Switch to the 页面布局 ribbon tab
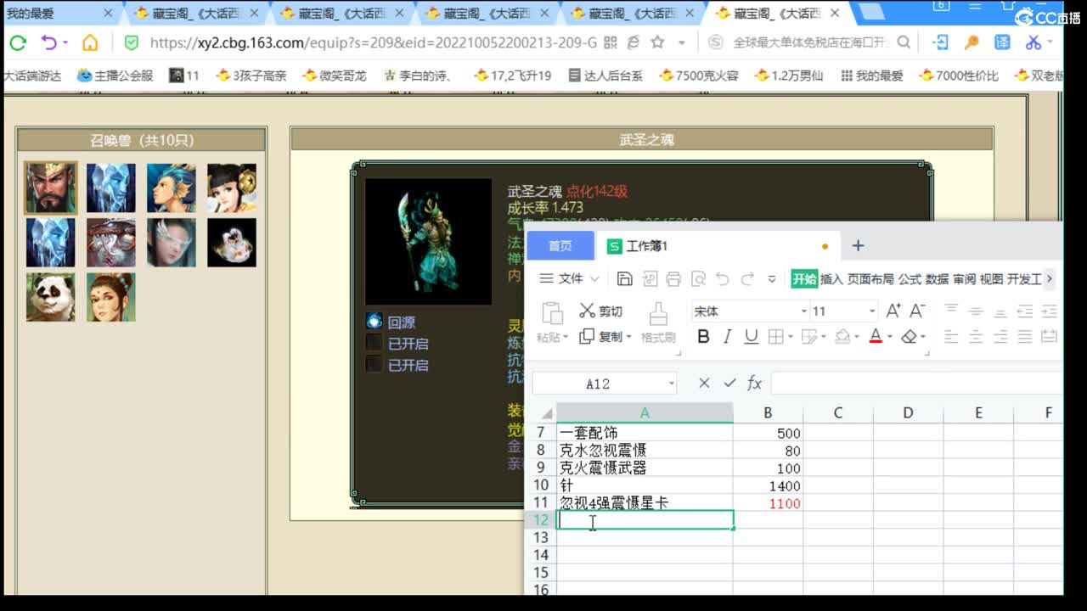 coord(870,278)
